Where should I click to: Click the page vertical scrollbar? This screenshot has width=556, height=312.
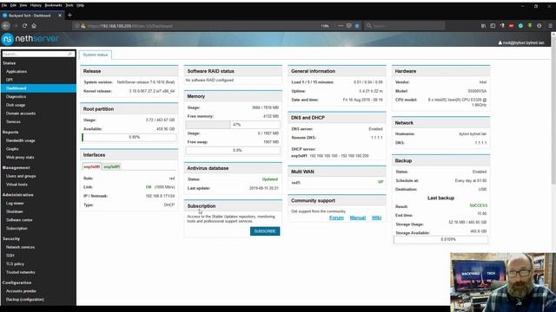pos(553,110)
